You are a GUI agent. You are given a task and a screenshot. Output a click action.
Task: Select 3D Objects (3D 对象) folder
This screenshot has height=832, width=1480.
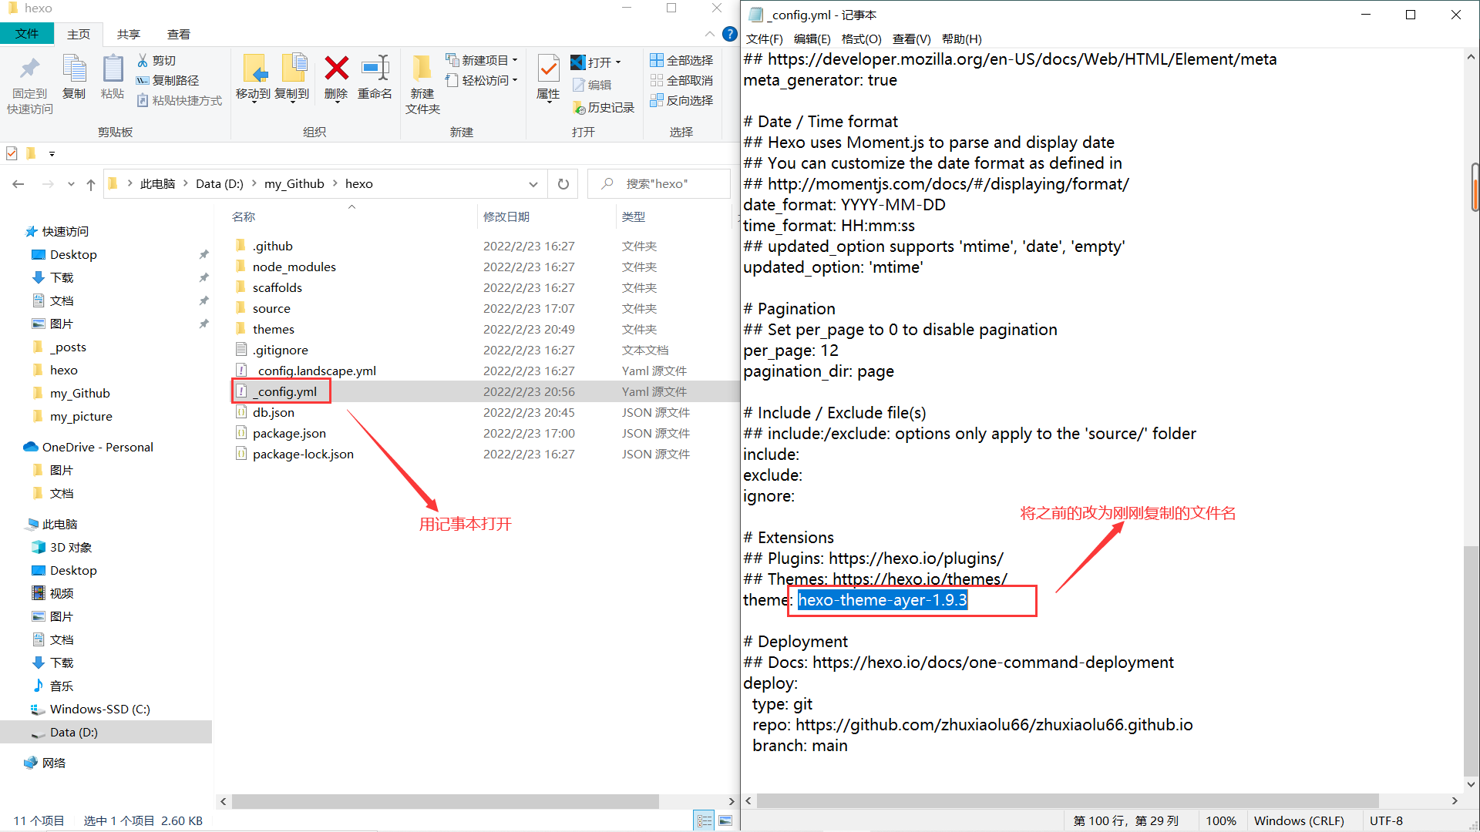(70, 547)
